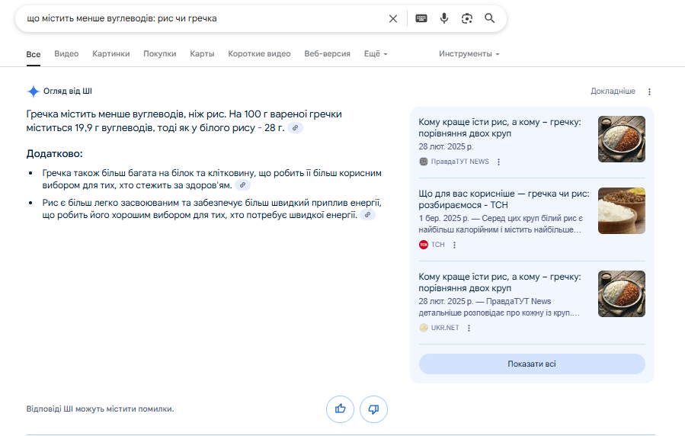Rate the AI answer with thumbs down
Image resolution: width=685 pixels, height=436 pixels.
pyautogui.click(x=373, y=409)
